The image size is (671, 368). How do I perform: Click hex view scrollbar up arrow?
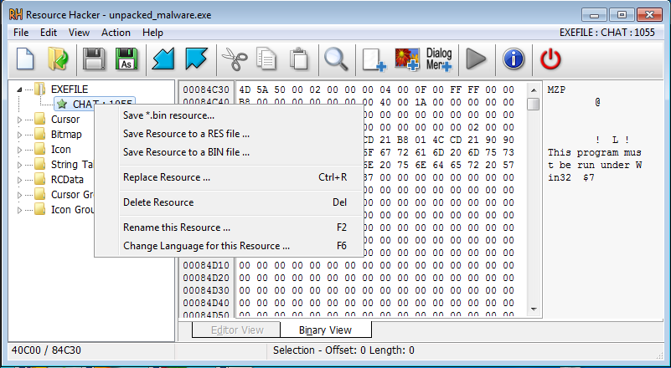[x=534, y=90]
